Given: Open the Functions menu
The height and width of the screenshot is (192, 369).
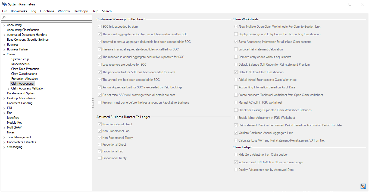Looking at the screenshot, I should tap(47, 11).
